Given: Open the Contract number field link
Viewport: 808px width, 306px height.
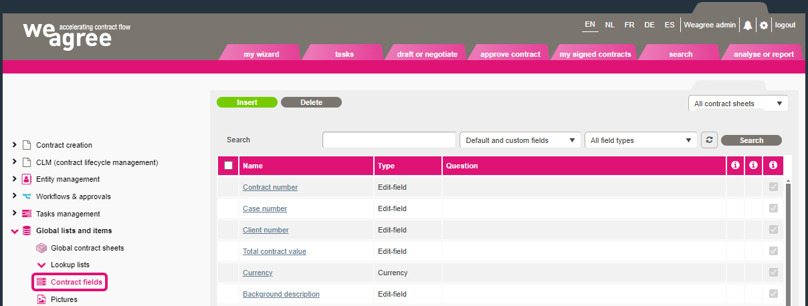Looking at the screenshot, I should (270, 187).
